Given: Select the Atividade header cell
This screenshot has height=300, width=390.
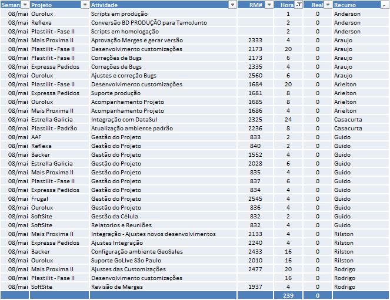Looking at the screenshot, I should pyautogui.click(x=163, y=5).
